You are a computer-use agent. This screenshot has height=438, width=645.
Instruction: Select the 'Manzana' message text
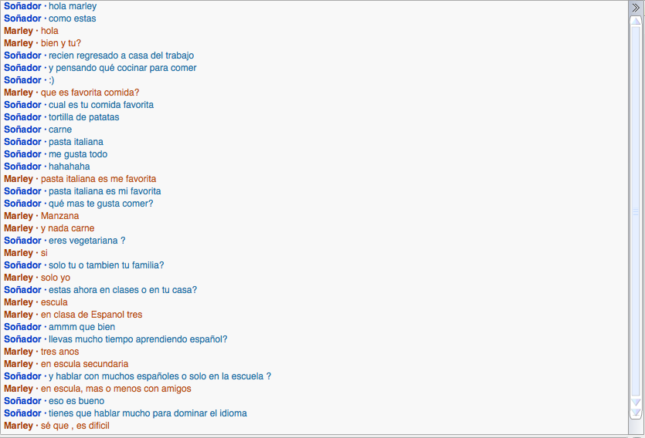(x=59, y=216)
